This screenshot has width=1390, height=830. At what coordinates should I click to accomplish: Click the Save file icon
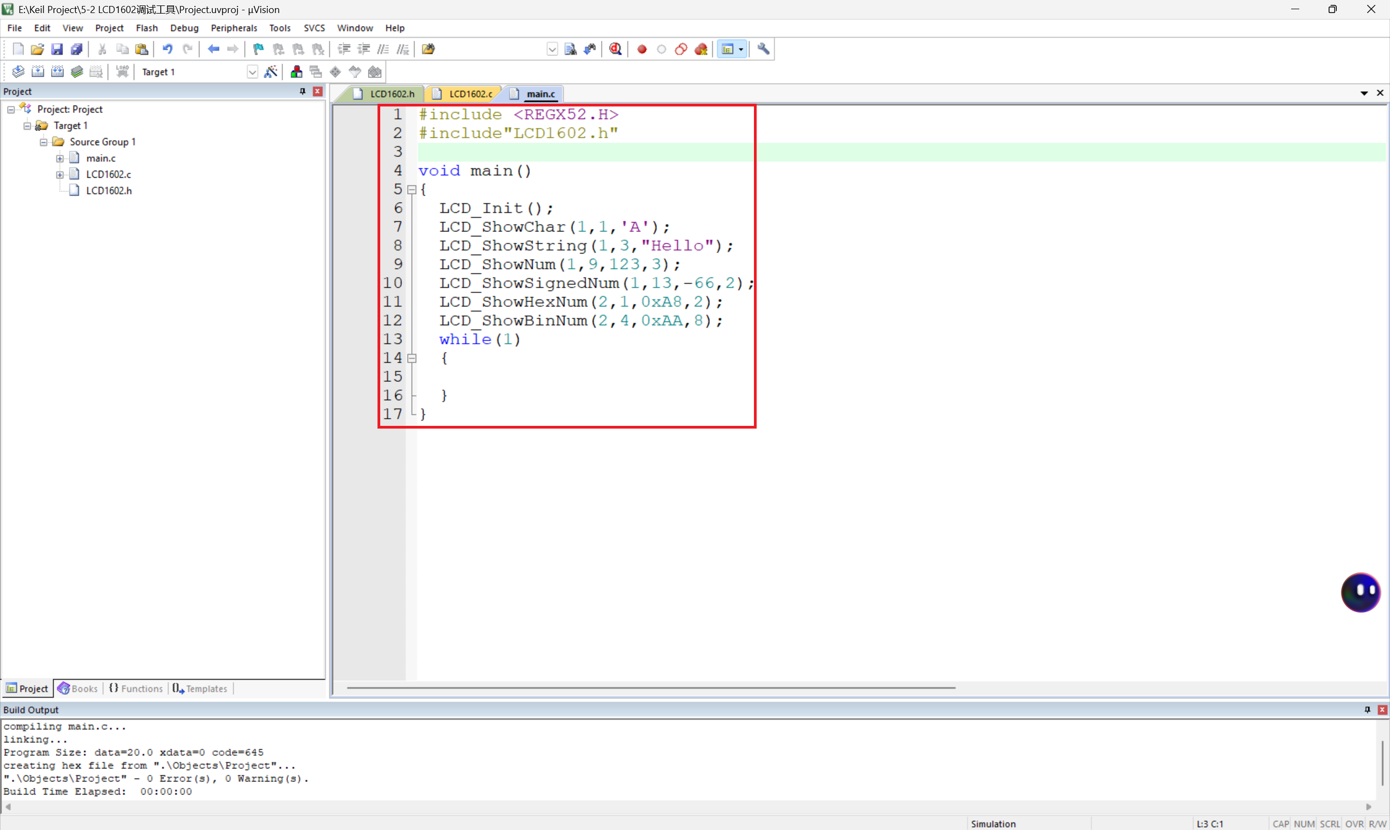[x=57, y=49]
